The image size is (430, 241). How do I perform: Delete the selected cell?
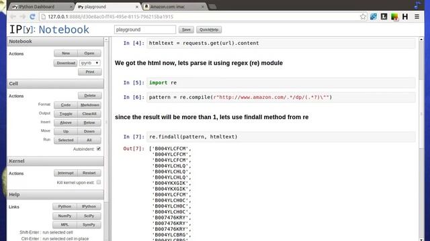pos(90,95)
